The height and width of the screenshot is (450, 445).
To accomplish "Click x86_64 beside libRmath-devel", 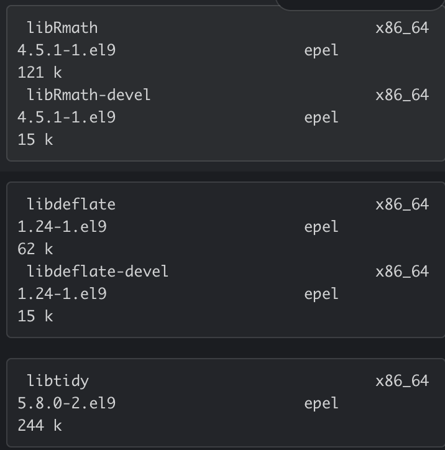I will (x=402, y=95).
